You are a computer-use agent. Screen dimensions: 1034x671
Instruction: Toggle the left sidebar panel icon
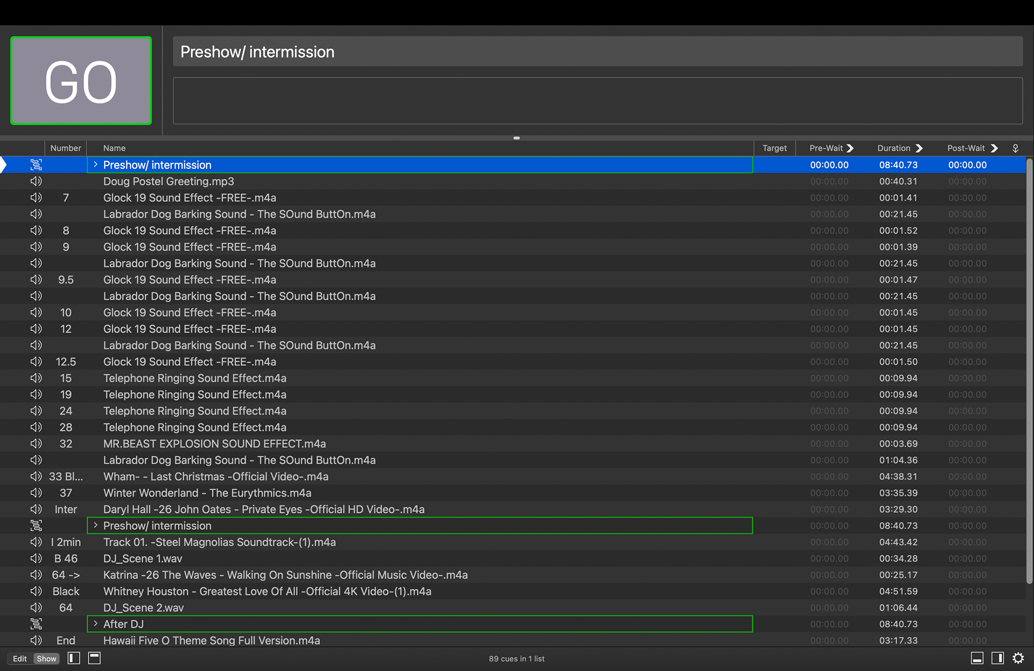click(x=74, y=658)
